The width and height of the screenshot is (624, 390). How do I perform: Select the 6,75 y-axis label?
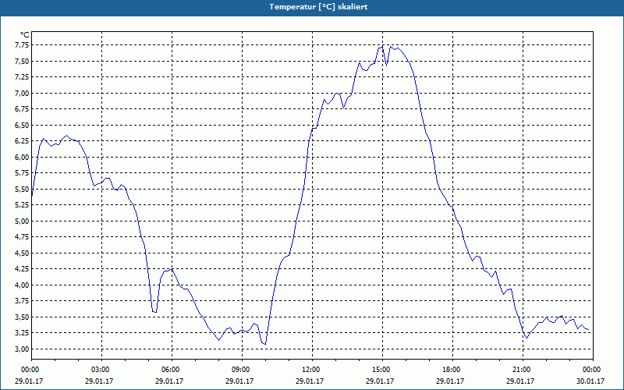[23, 109]
